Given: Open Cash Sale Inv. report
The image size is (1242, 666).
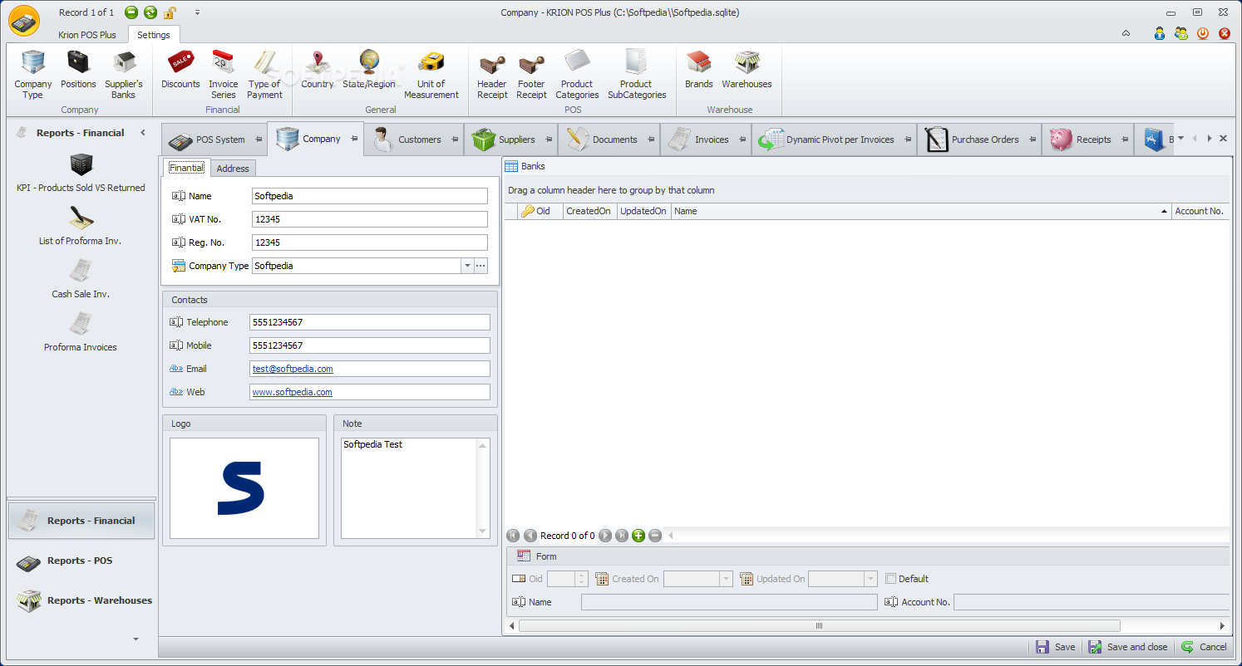Looking at the screenshot, I should (81, 279).
